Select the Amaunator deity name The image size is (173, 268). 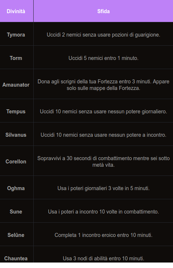16,85
